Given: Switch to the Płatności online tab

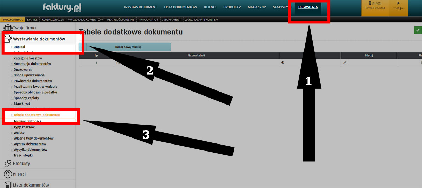Looking at the screenshot, I should (x=121, y=20).
